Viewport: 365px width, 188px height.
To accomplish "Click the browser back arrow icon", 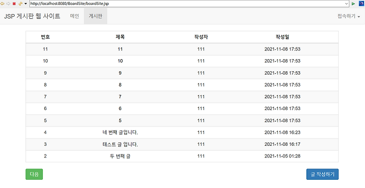I will click(x=2, y=3).
